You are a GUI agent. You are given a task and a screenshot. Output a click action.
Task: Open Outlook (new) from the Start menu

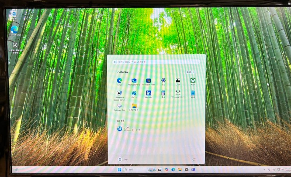133,80
